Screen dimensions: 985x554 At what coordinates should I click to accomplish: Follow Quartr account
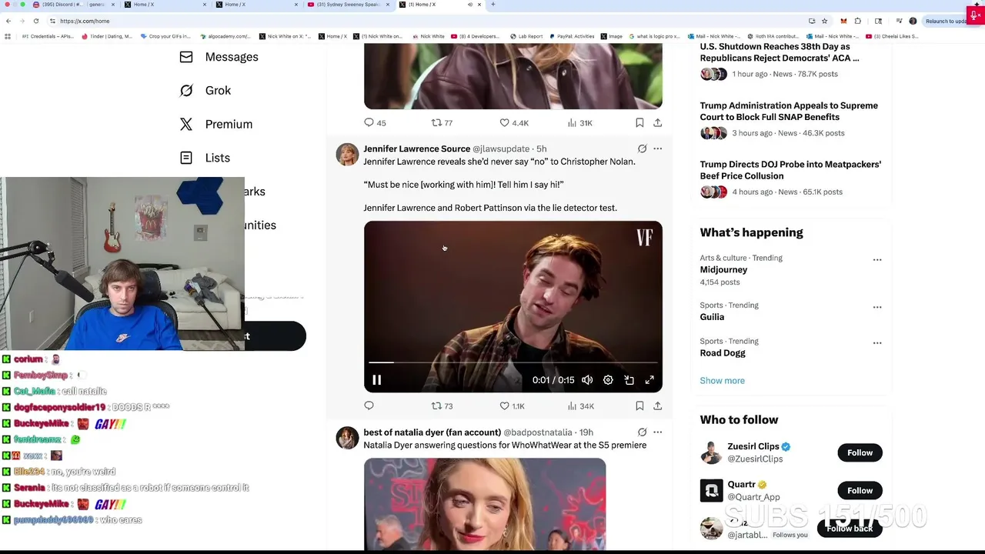click(860, 491)
